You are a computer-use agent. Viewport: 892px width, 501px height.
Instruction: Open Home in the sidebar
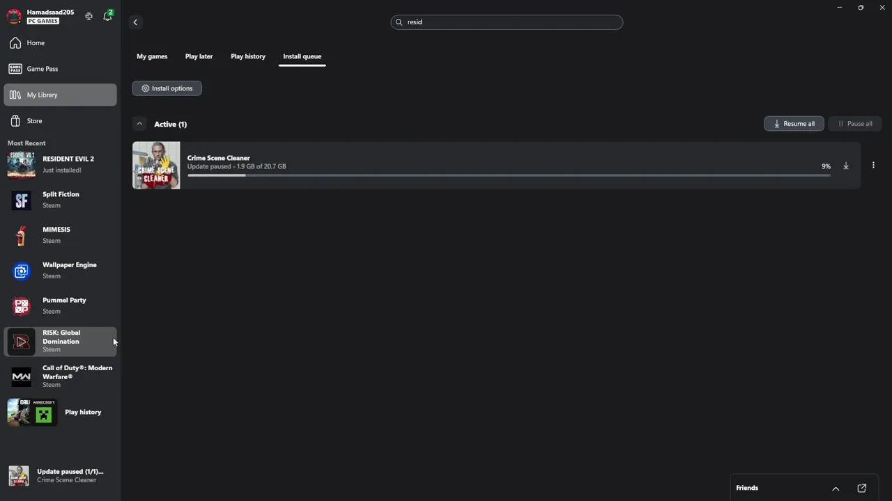coord(60,43)
